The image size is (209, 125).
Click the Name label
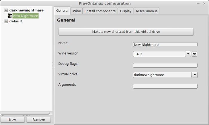pos(63,43)
